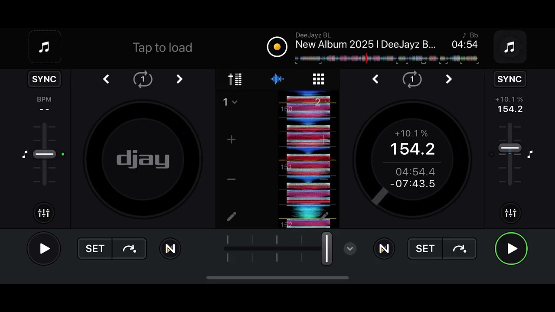Open the mixer channel view
Screen dimensions: 555x312
[235, 79]
